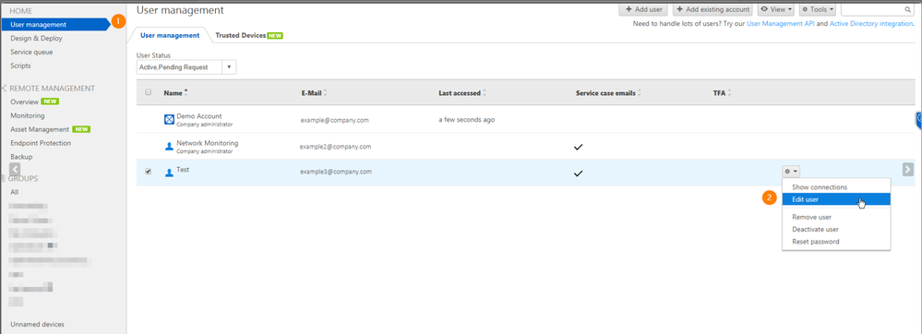Open the User Status dropdown

point(186,67)
